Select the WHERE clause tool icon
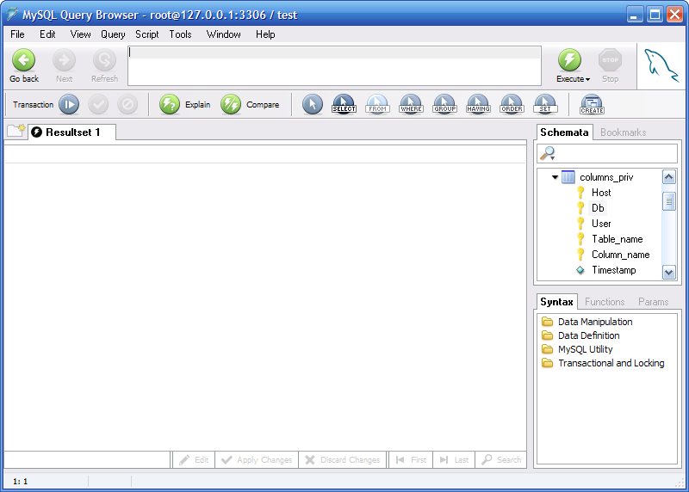This screenshot has width=689, height=492. point(411,105)
